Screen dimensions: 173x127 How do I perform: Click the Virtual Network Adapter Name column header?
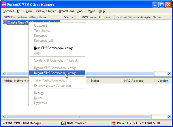143,17
